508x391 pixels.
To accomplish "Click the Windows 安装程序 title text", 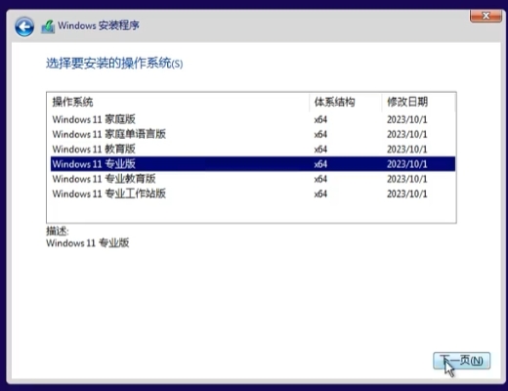I will (99, 25).
